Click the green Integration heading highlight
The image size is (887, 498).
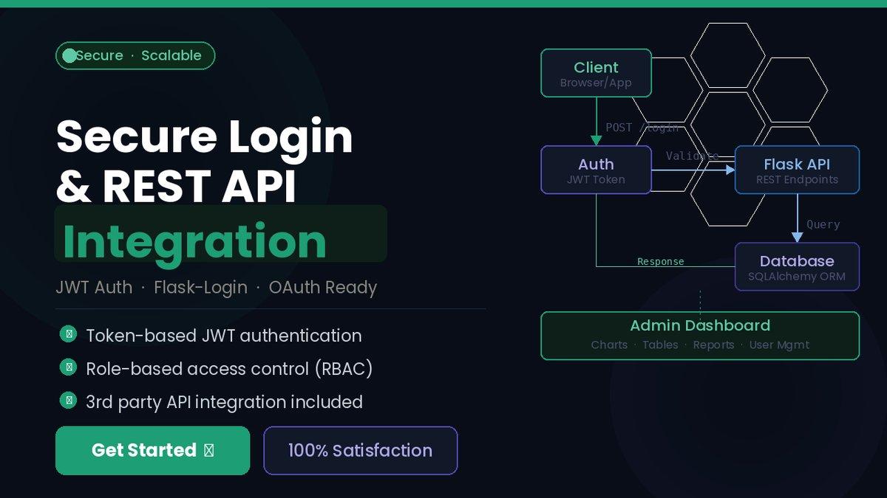coord(220,234)
